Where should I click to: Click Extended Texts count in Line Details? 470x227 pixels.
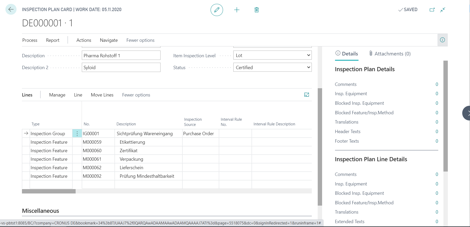437,222
